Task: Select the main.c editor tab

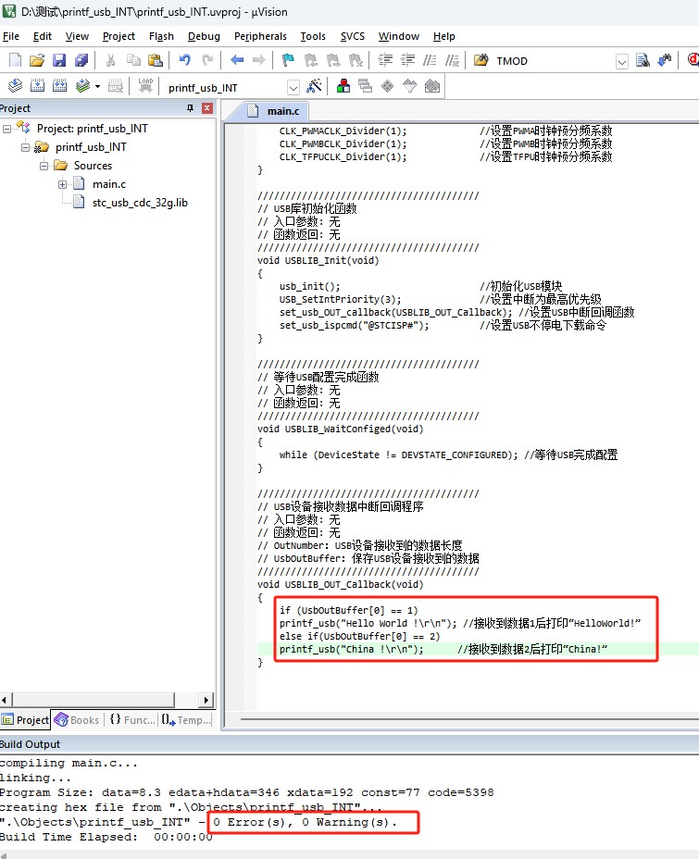Action: tap(282, 111)
